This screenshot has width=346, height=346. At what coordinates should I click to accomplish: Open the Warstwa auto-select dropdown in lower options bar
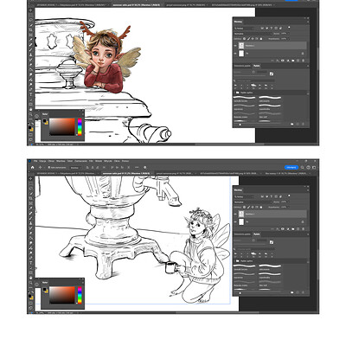[74, 167]
